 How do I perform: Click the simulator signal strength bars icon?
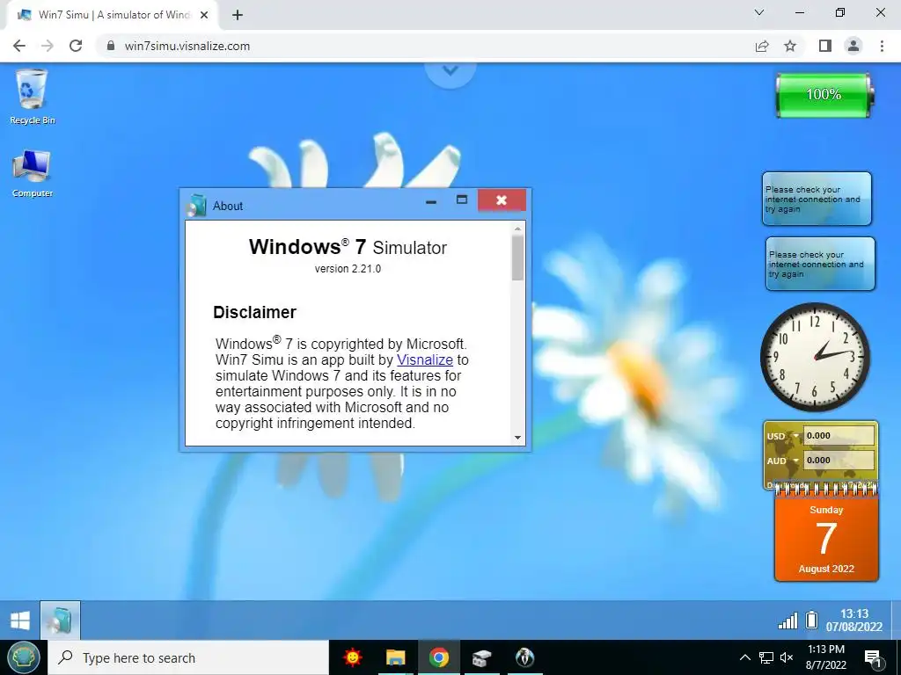(x=787, y=621)
